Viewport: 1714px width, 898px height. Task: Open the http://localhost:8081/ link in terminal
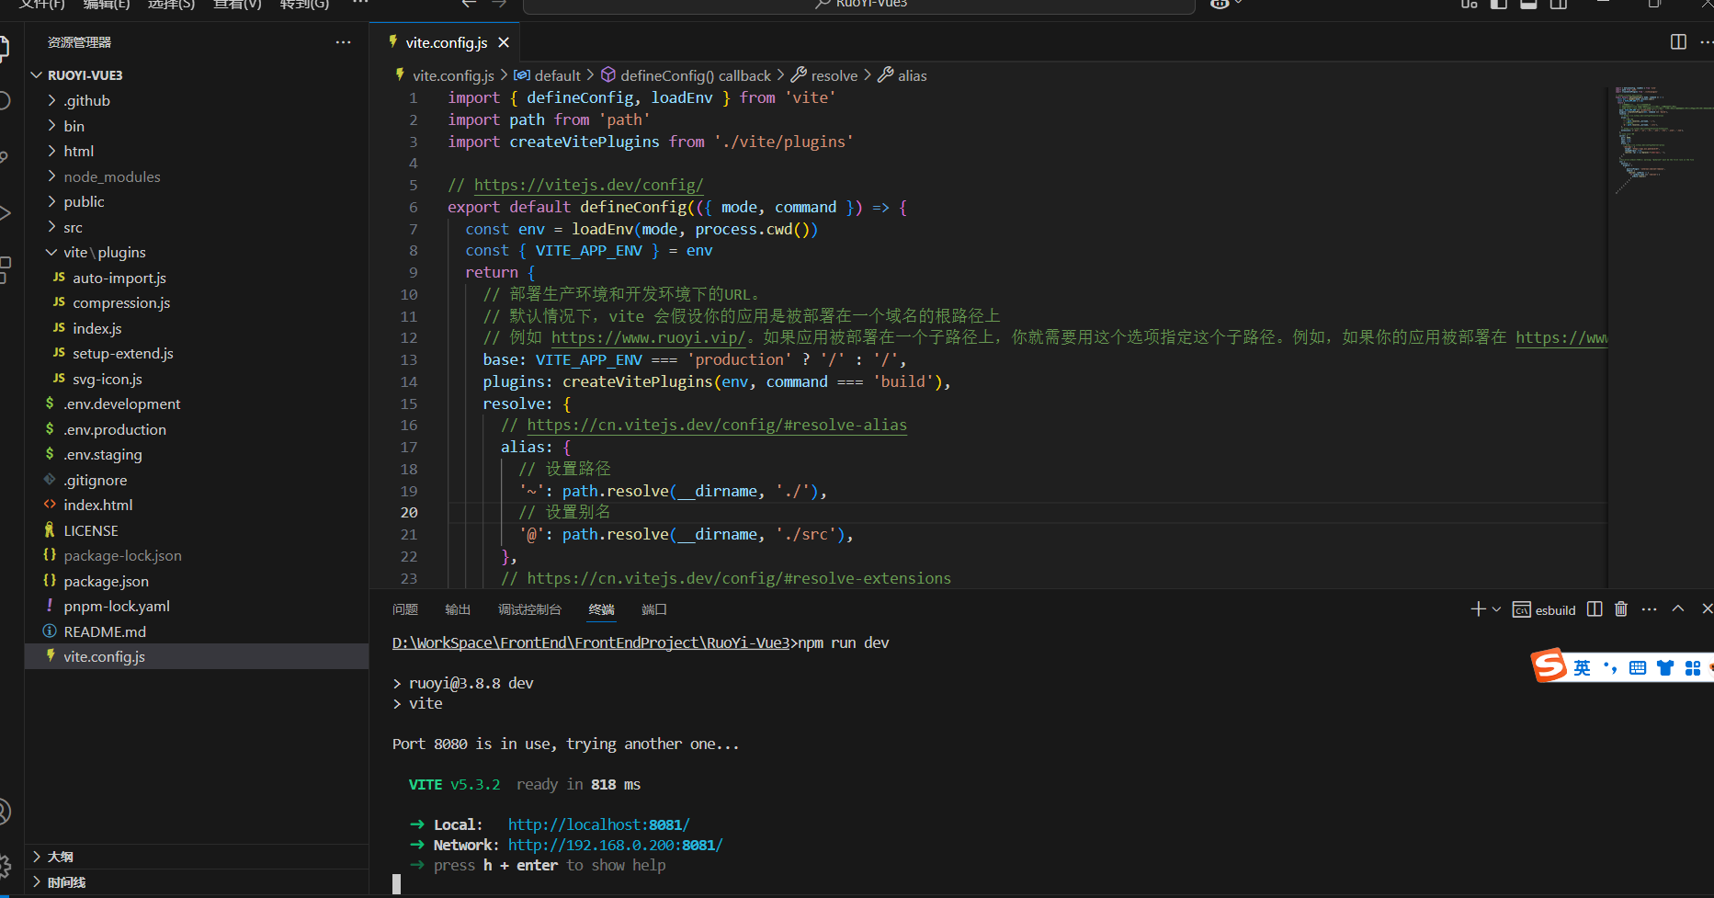pyautogui.click(x=598, y=824)
